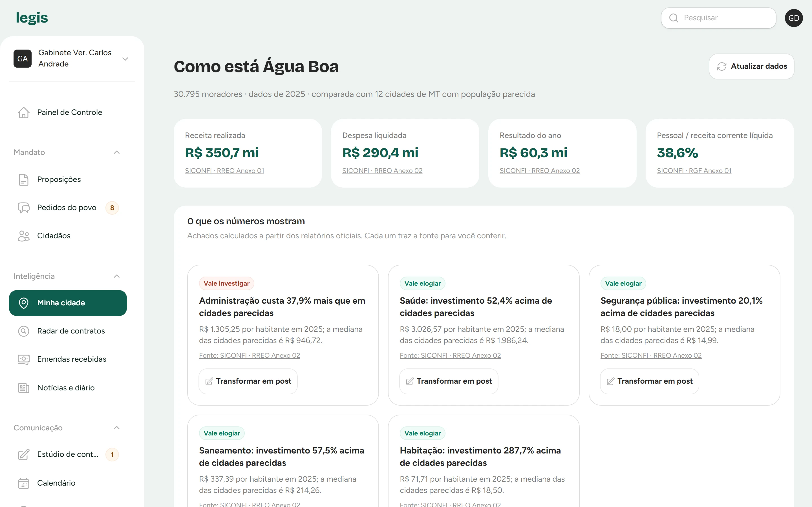Screen dimensions: 812x507
Task: Transform the Segurança pública finding into a post
Action: (649, 381)
